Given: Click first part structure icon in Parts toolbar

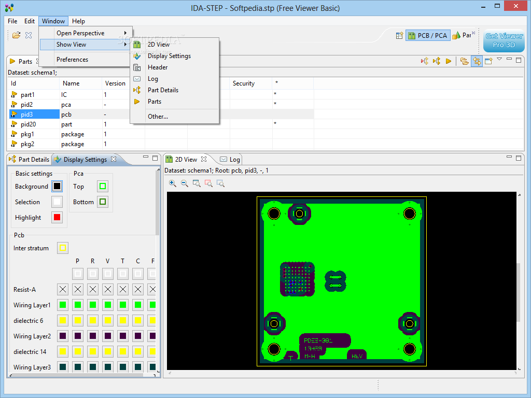Looking at the screenshot, I should pos(425,61).
